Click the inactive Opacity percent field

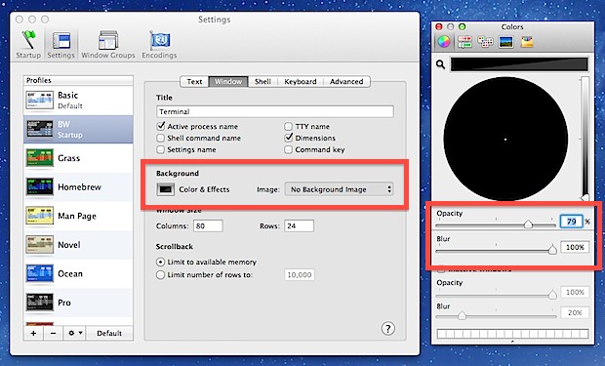pyautogui.click(x=575, y=292)
